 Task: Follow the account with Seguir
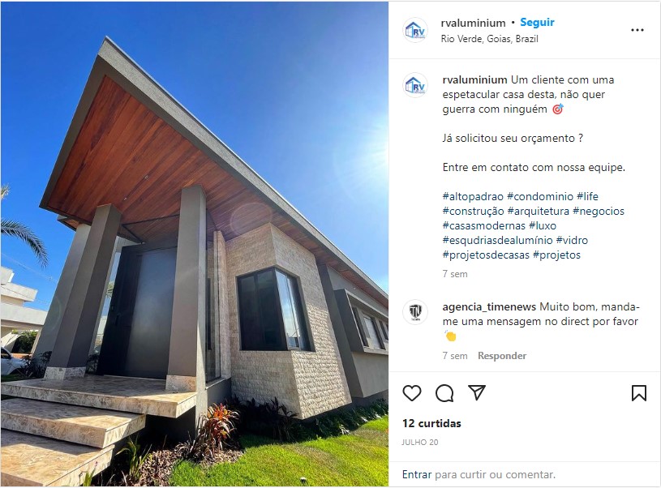[537, 23]
